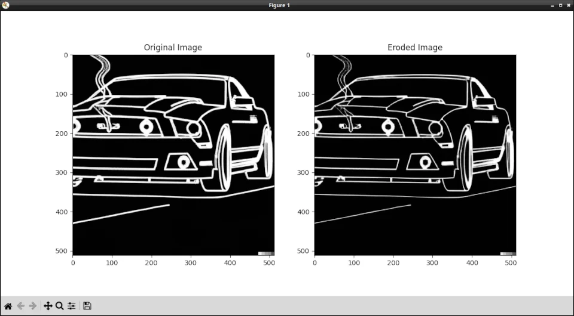Save the figure with floppy icon
Screen dimensions: 574x316
tap(87, 306)
